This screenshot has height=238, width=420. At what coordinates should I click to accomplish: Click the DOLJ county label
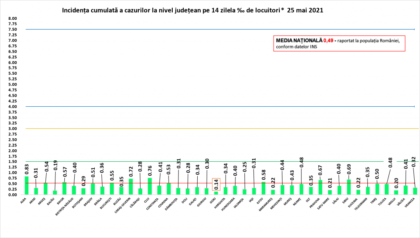pos(185,201)
